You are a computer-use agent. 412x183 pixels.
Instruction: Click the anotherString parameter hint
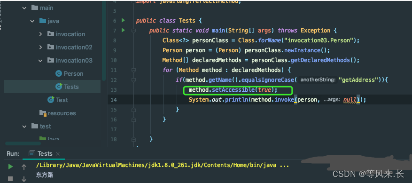pyautogui.click(x=318, y=80)
